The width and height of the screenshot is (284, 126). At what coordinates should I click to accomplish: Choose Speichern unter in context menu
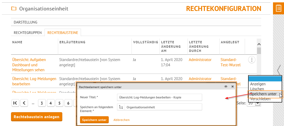[x=263, y=94]
